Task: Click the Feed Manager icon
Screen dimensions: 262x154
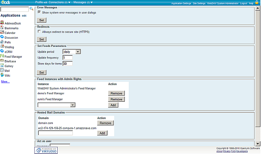Action: point(2,56)
